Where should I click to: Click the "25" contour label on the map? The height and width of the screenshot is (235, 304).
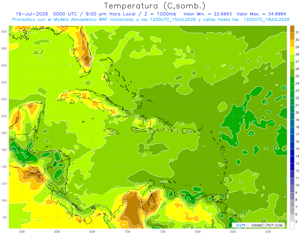click(x=251, y=123)
